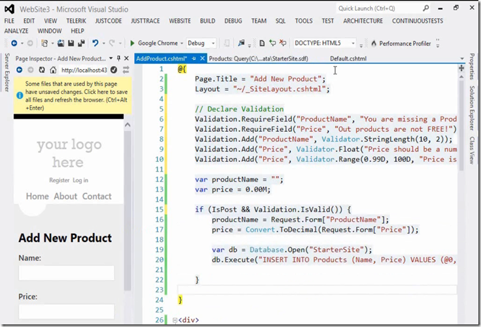Image resolution: width=481 pixels, height=327 pixels.
Task: Click the Redo toolbar icon
Action: (x=112, y=43)
